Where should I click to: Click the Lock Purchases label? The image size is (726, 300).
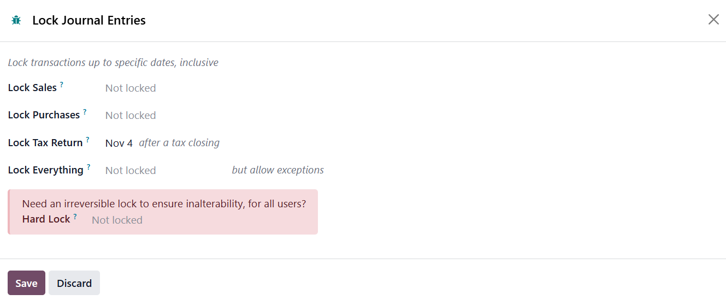(x=44, y=115)
